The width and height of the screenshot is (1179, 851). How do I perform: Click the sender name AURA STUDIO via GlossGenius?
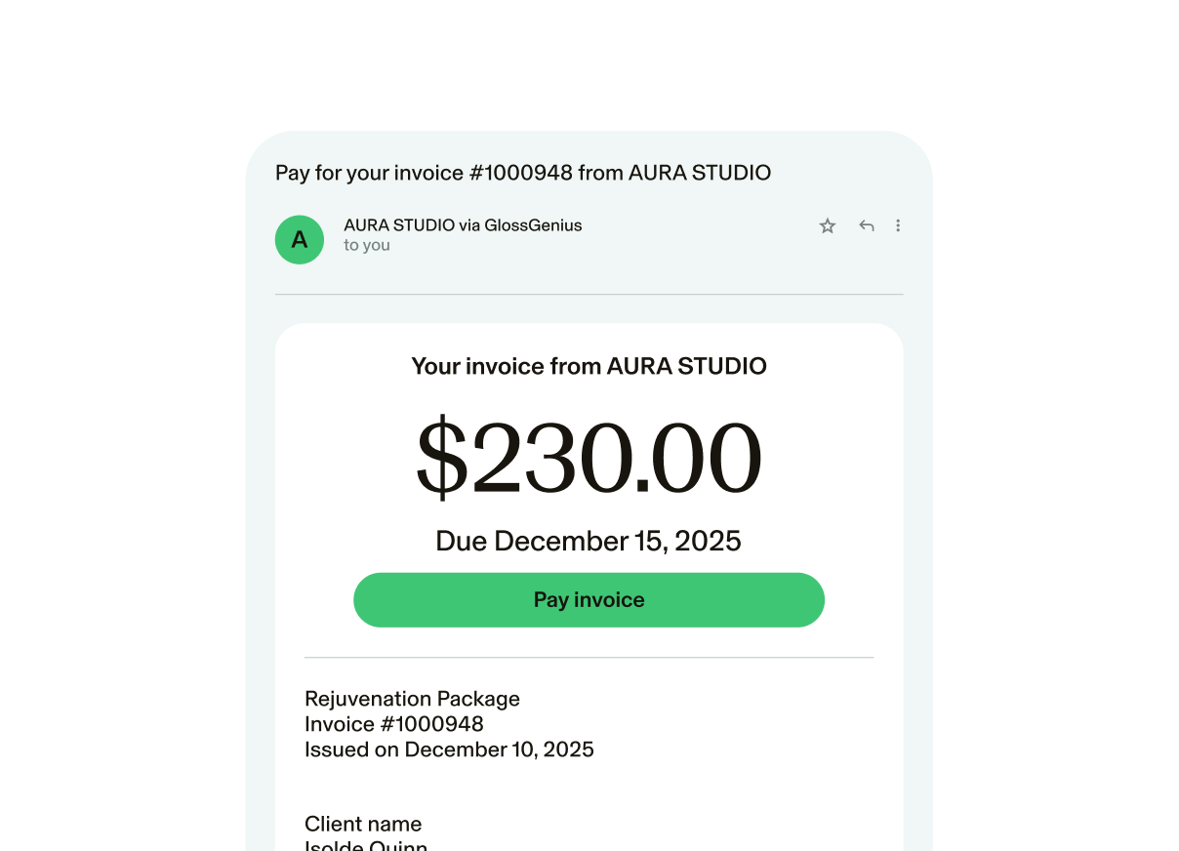(463, 224)
